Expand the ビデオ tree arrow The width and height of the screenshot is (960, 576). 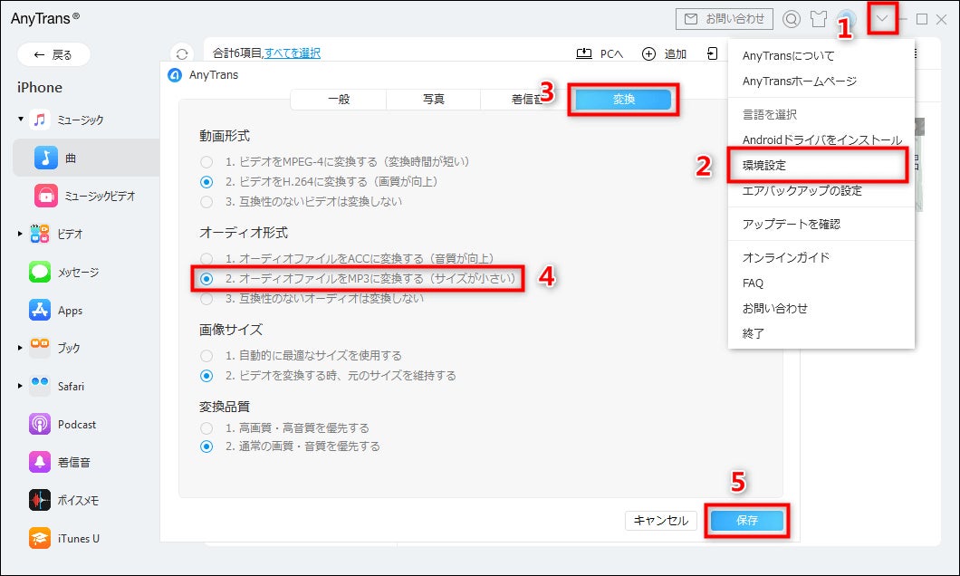click(x=20, y=234)
